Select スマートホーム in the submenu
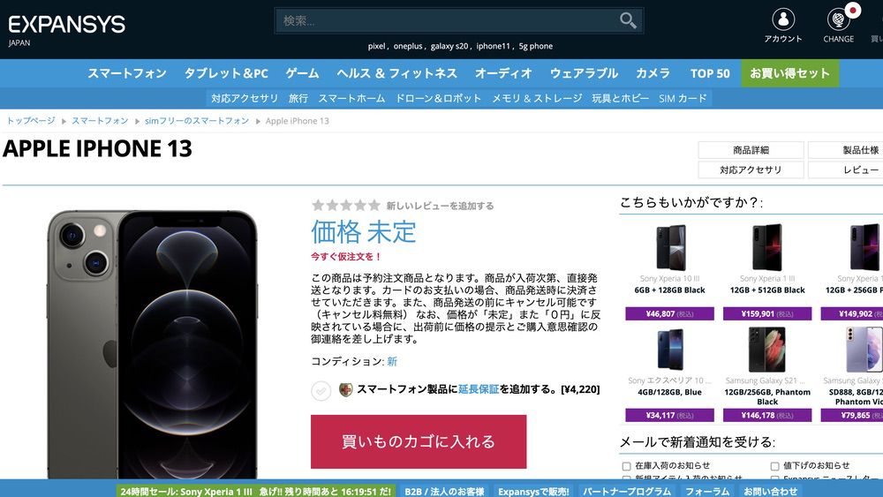Image resolution: width=883 pixels, height=497 pixels. (352, 98)
